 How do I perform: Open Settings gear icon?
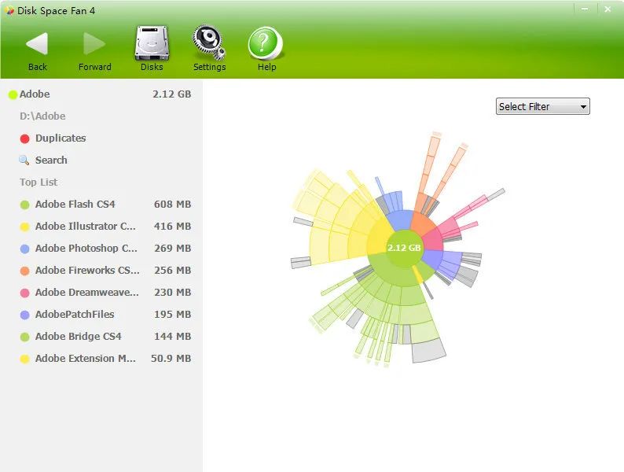tap(209, 43)
